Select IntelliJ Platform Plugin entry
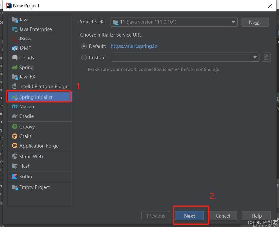The height and width of the screenshot is (227, 279). tap(44, 87)
